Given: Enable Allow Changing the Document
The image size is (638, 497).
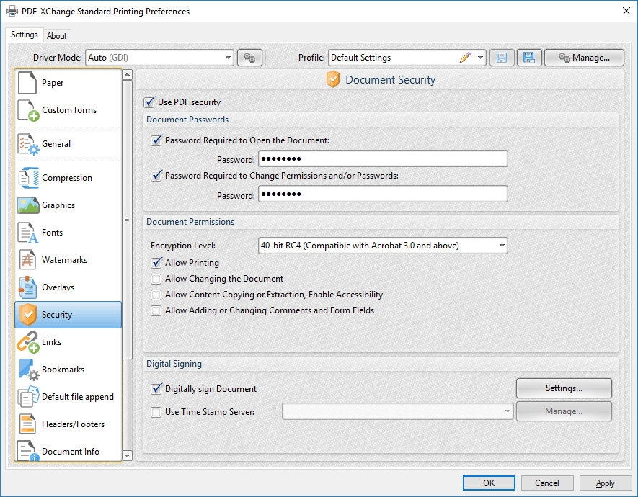Looking at the screenshot, I should coord(156,279).
